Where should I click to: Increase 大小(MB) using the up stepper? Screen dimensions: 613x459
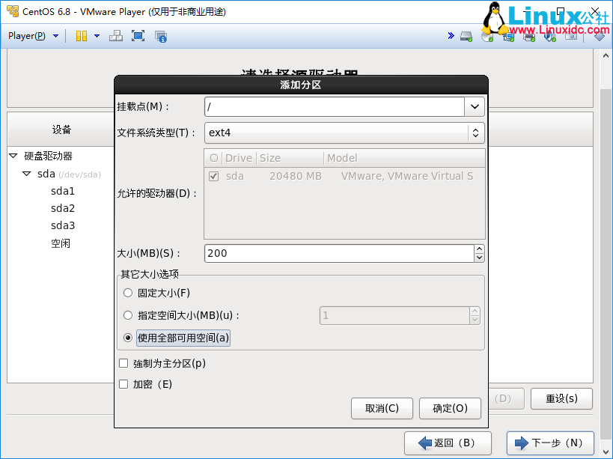tap(479, 249)
